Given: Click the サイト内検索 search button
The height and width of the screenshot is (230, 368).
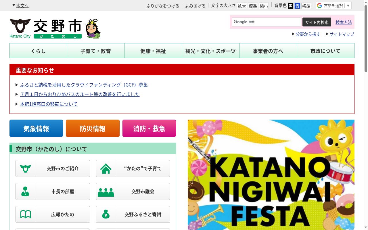Looking at the screenshot, I should [317, 22].
